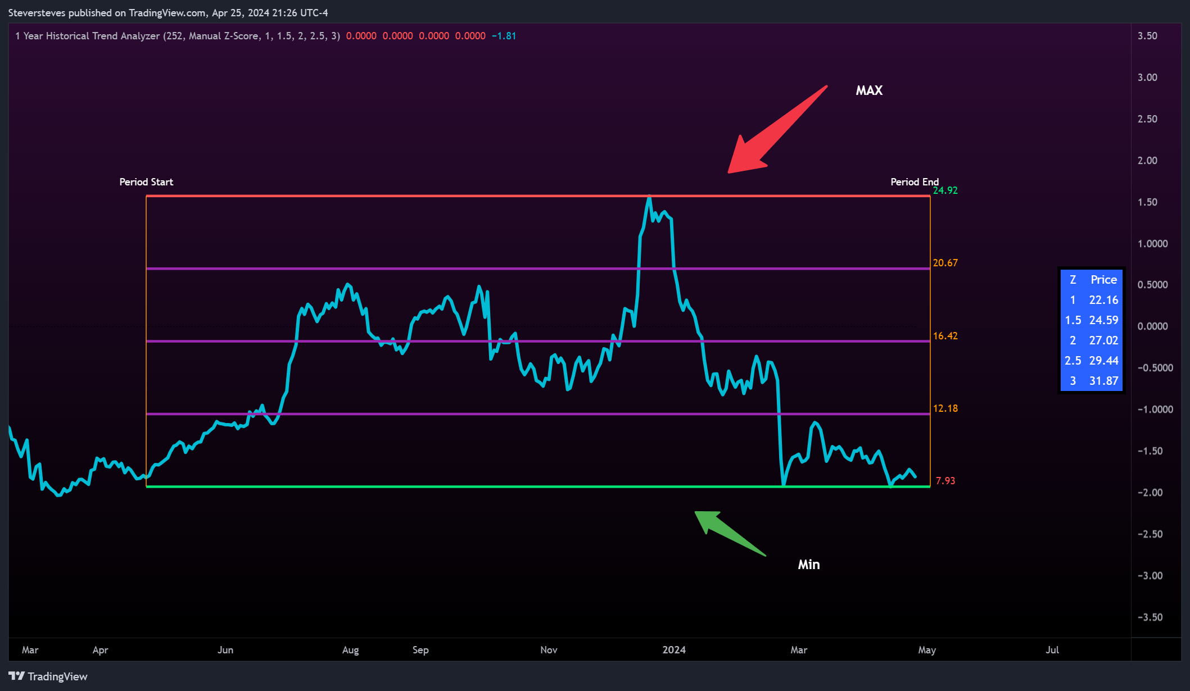Click the 24.59 price cell
1190x691 pixels.
point(1103,320)
